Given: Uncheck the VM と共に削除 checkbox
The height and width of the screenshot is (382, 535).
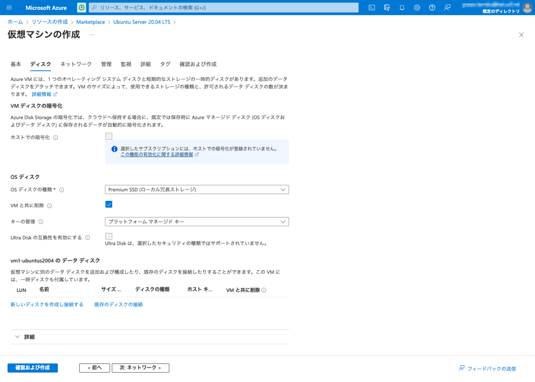Looking at the screenshot, I should [x=109, y=204].
